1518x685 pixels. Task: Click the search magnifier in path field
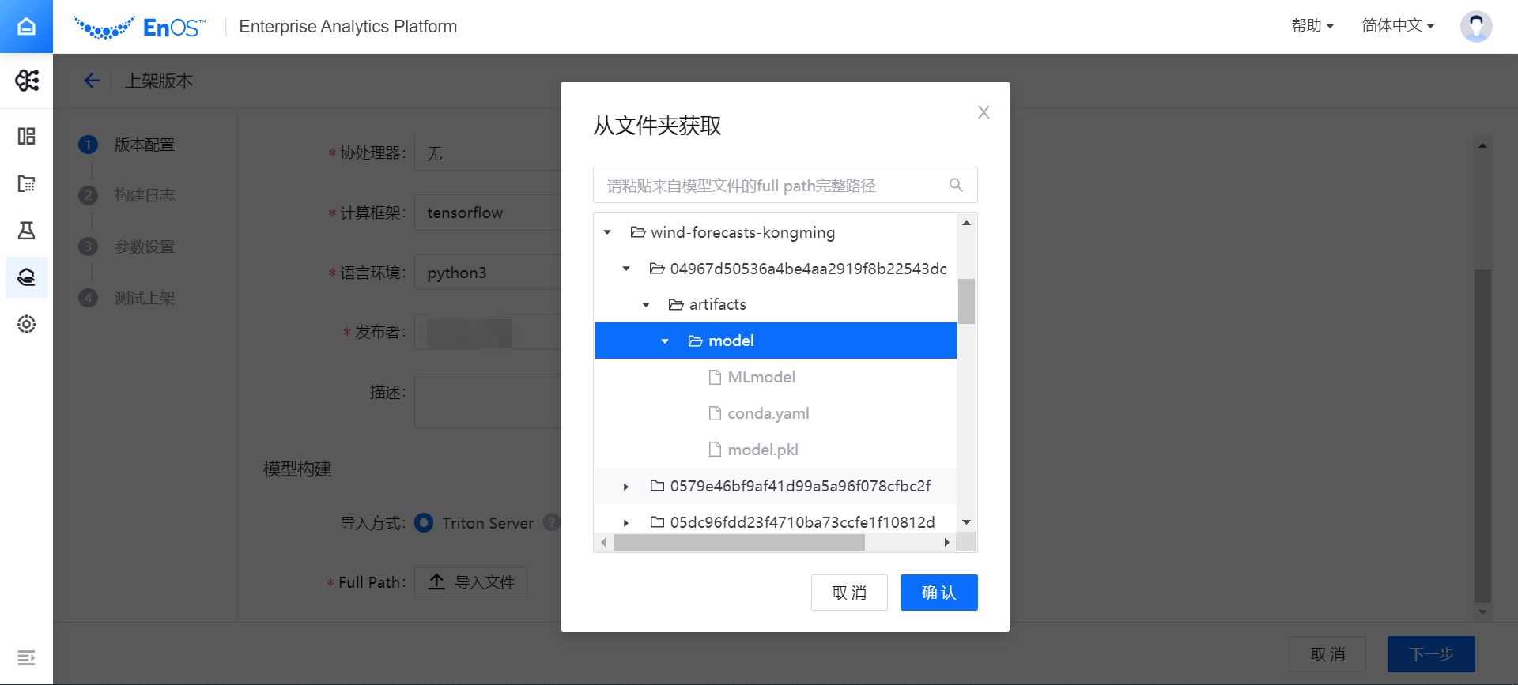tap(956, 185)
